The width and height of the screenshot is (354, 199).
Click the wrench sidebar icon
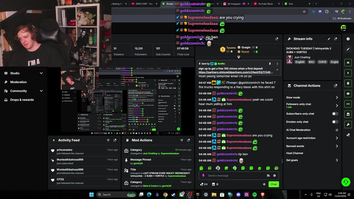point(348,124)
